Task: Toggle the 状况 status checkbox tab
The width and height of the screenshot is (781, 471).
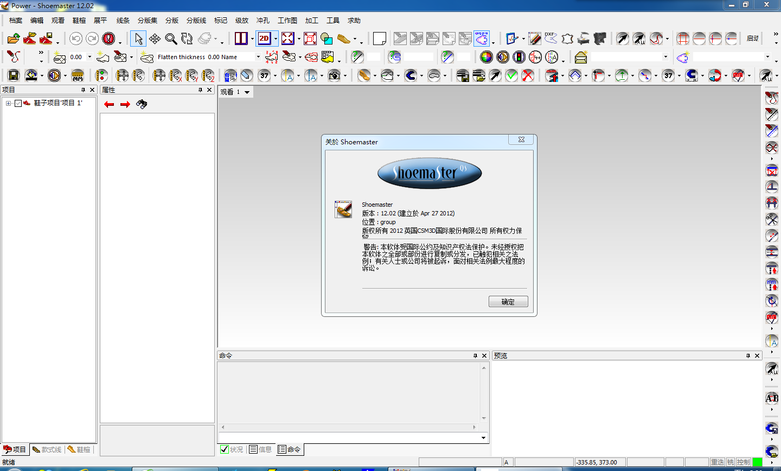Action: coord(232,449)
